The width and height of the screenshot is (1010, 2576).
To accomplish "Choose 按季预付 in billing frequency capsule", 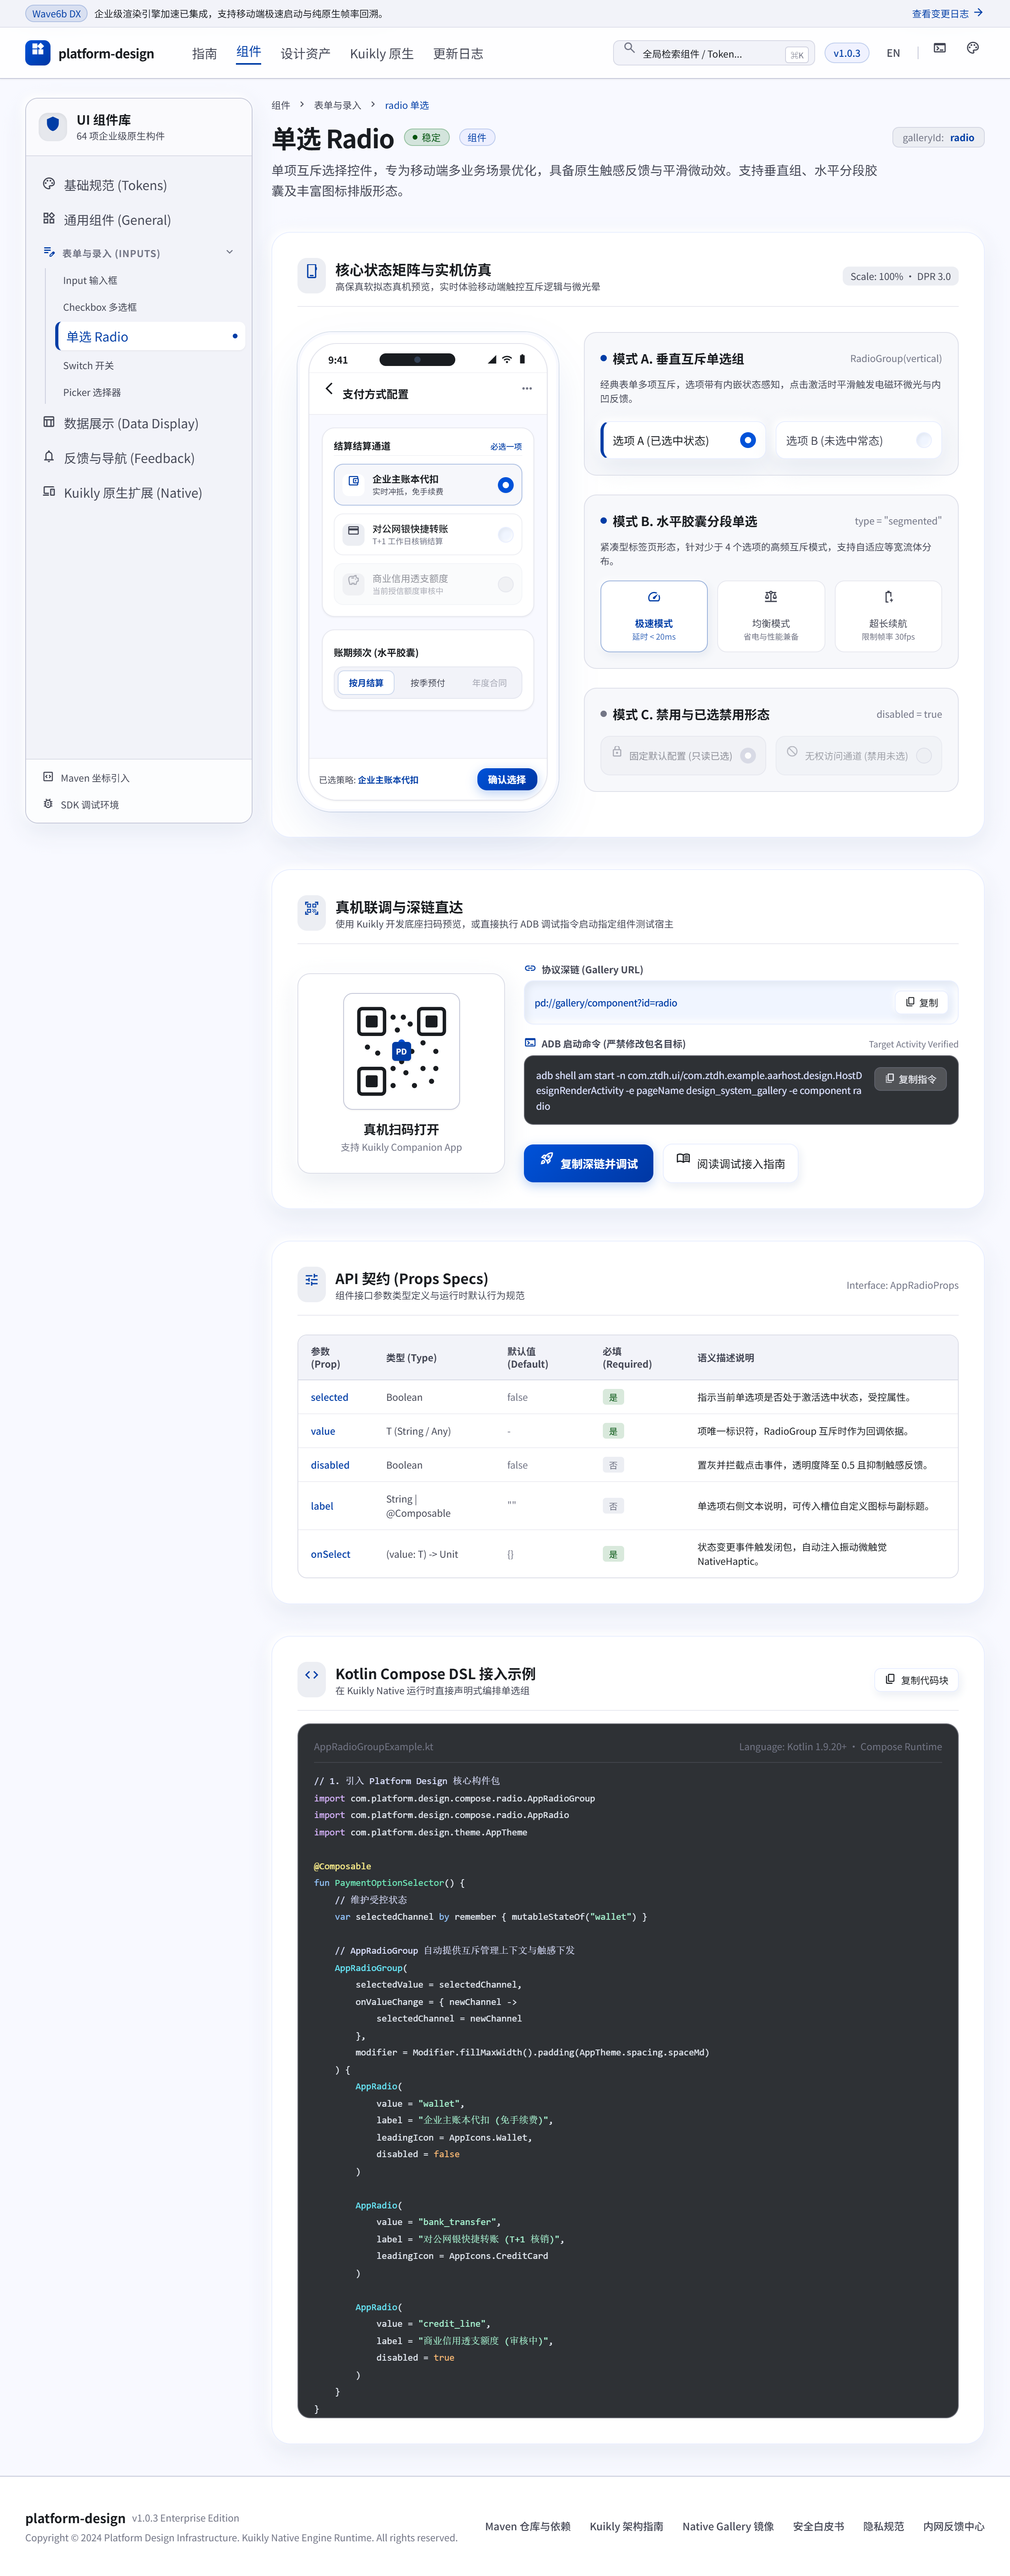I will [428, 683].
